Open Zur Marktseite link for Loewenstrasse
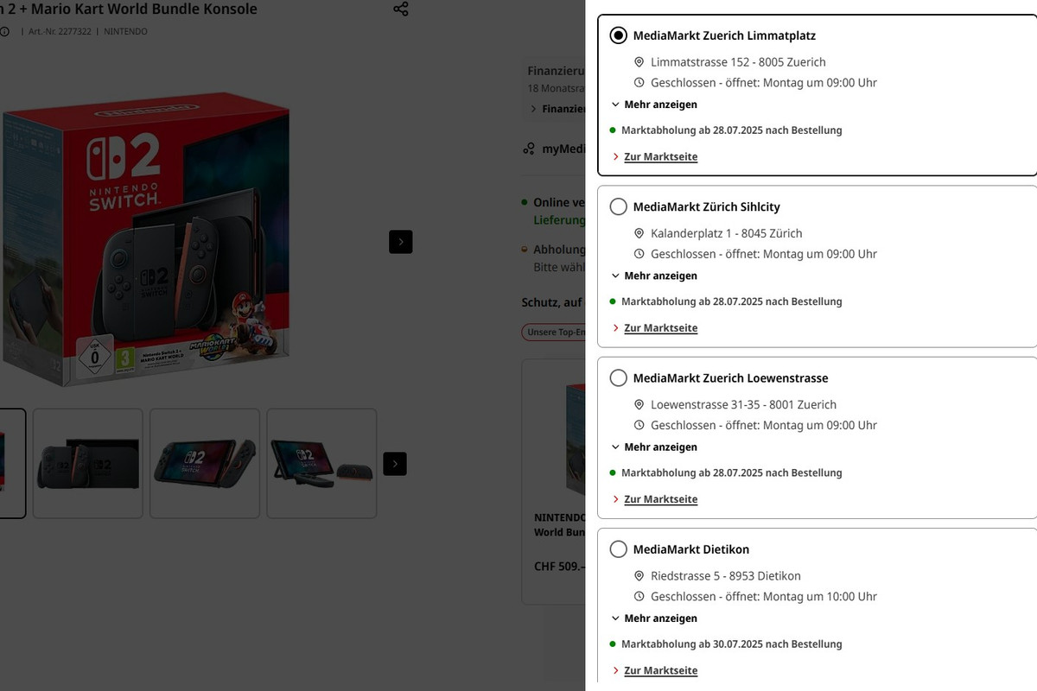 coord(660,499)
